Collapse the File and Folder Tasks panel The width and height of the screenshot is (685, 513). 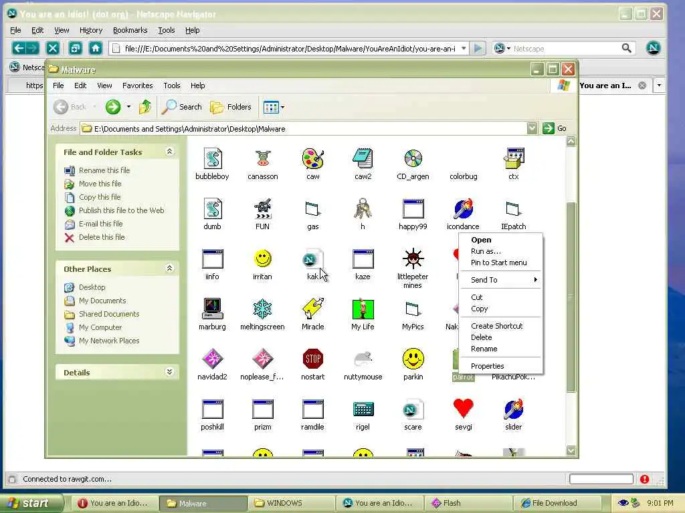(x=169, y=152)
